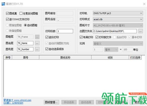
Task: Browse for the 图框层 layer
Action: 37,37
